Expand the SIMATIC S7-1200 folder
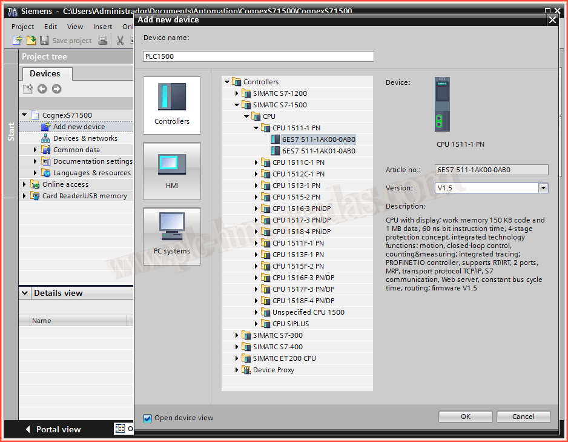 pos(237,93)
